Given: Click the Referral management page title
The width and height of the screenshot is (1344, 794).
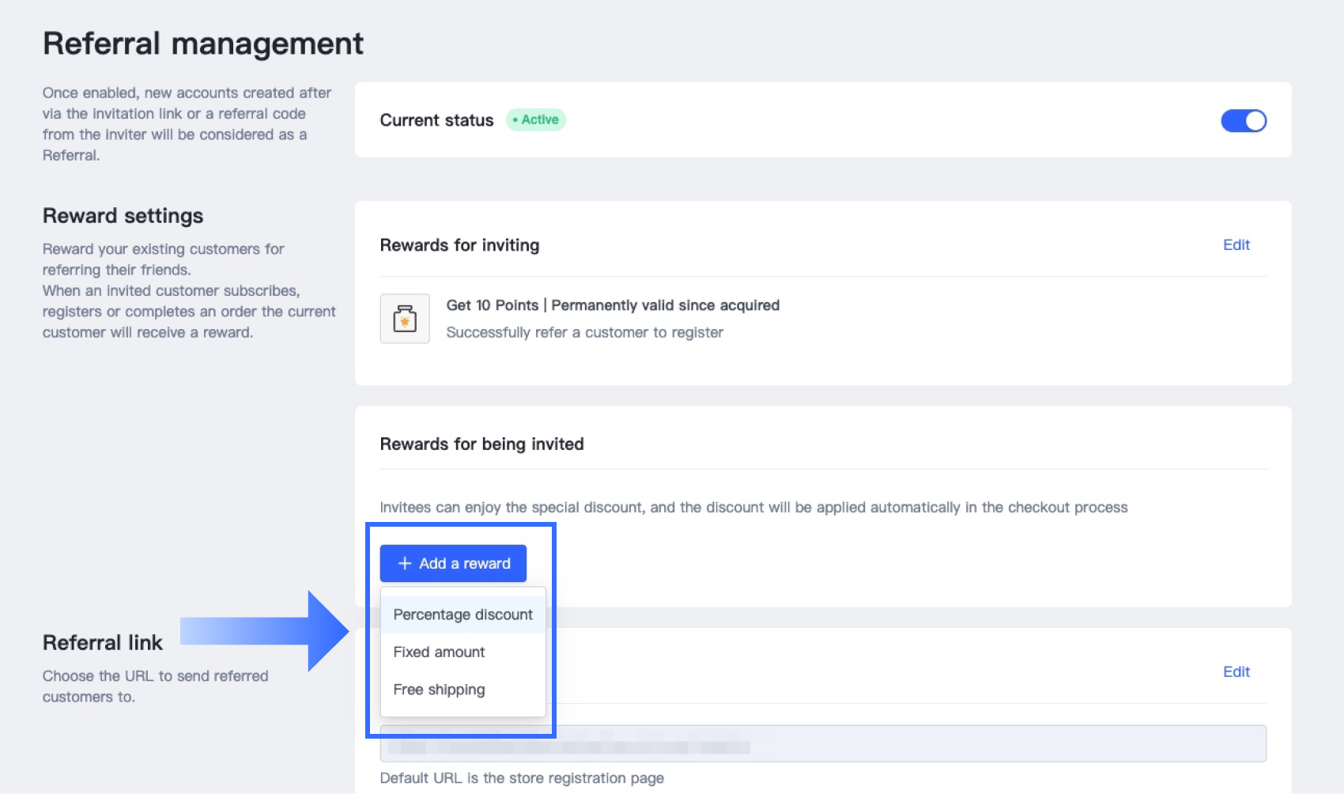Looking at the screenshot, I should pyautogui.click(x=203, y=43).
